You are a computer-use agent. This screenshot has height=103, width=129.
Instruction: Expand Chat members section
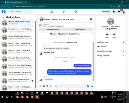tap(111, 47)
